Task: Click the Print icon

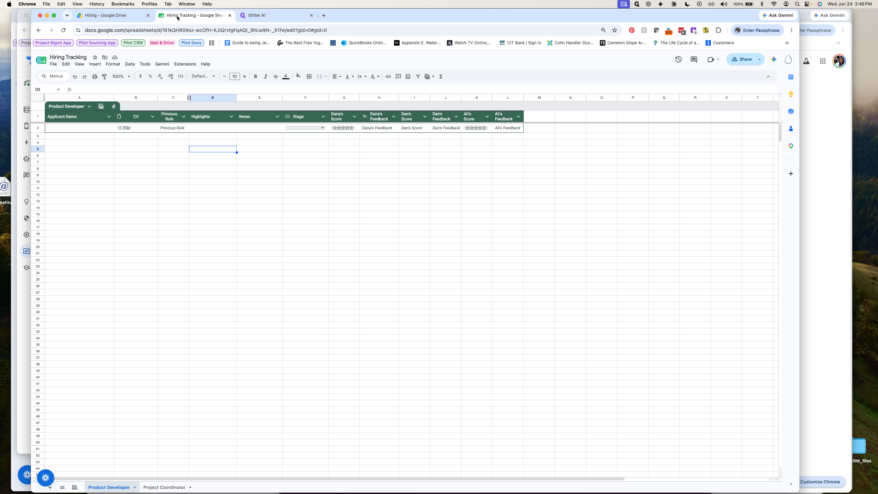Action: click(95, 77)
